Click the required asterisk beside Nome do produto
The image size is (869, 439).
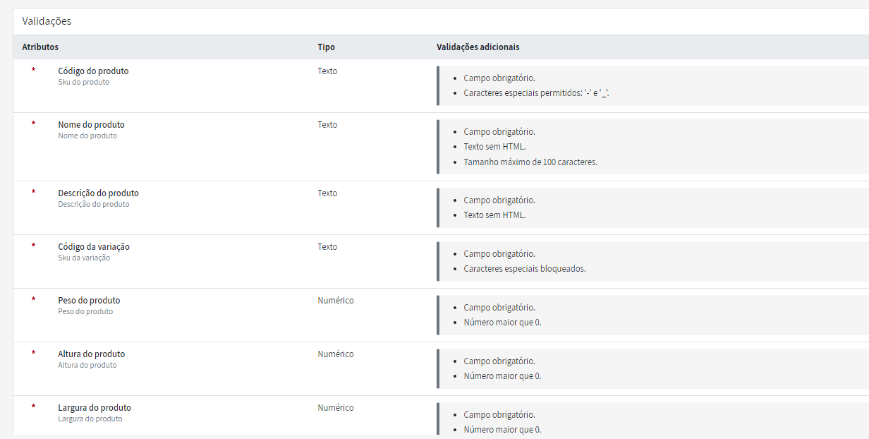[33, 124]
